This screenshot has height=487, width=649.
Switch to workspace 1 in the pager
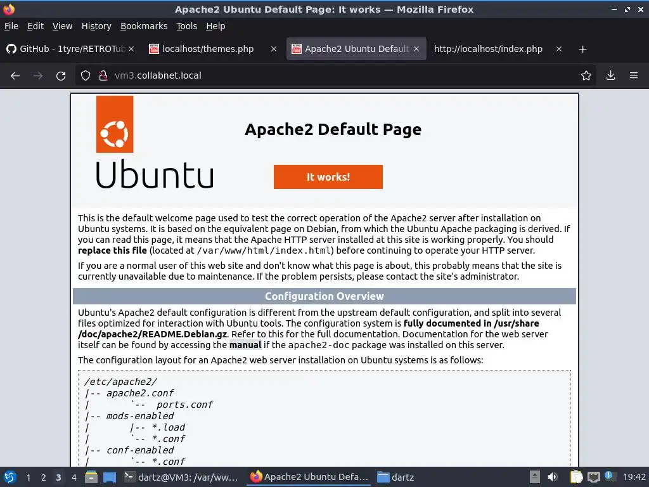[28, 477]
